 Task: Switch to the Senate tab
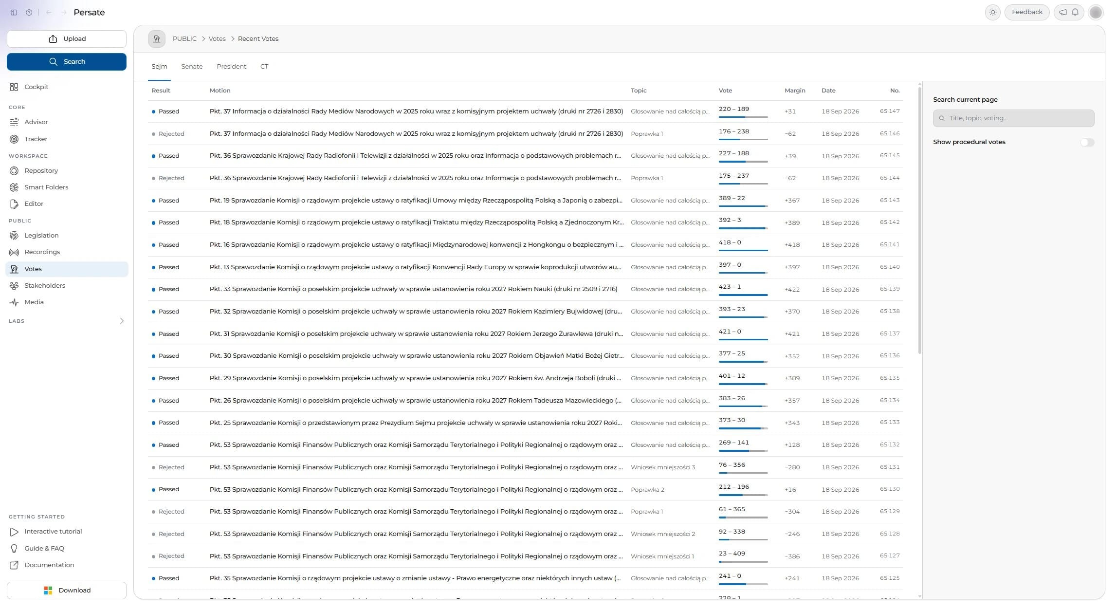tap(192, 67)
